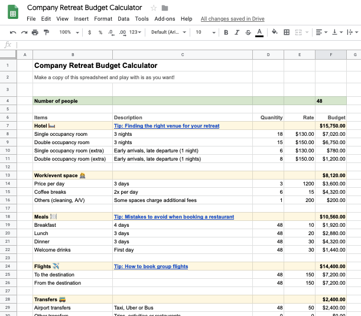
Task: Open the Google Sheets home icon
Action: pos(13,12)
